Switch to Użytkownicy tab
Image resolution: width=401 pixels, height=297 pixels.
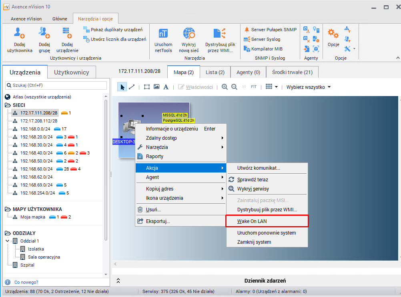coord(71,72)
